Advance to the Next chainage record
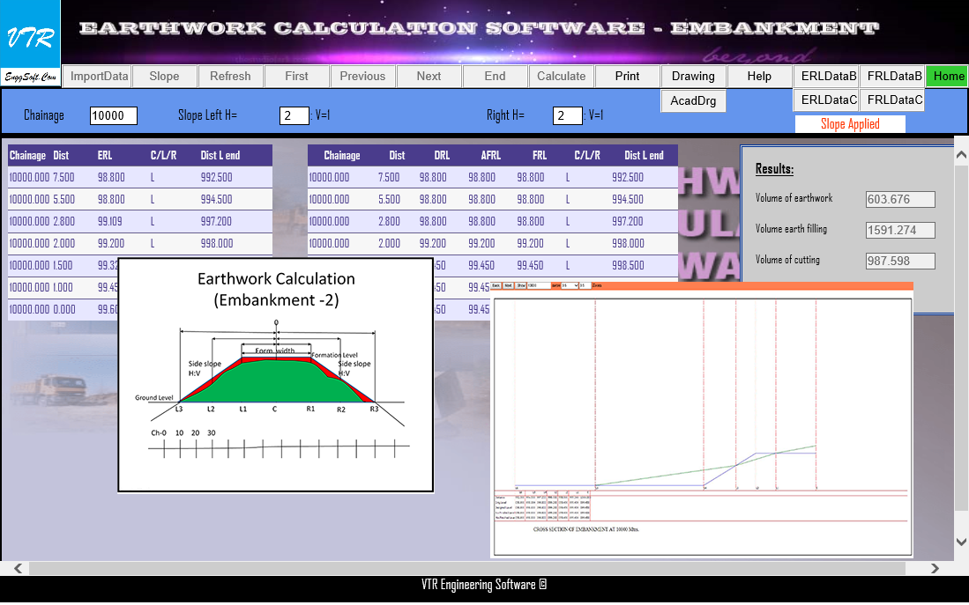Viewport: 969px width, 605px height. pos(429,77)
